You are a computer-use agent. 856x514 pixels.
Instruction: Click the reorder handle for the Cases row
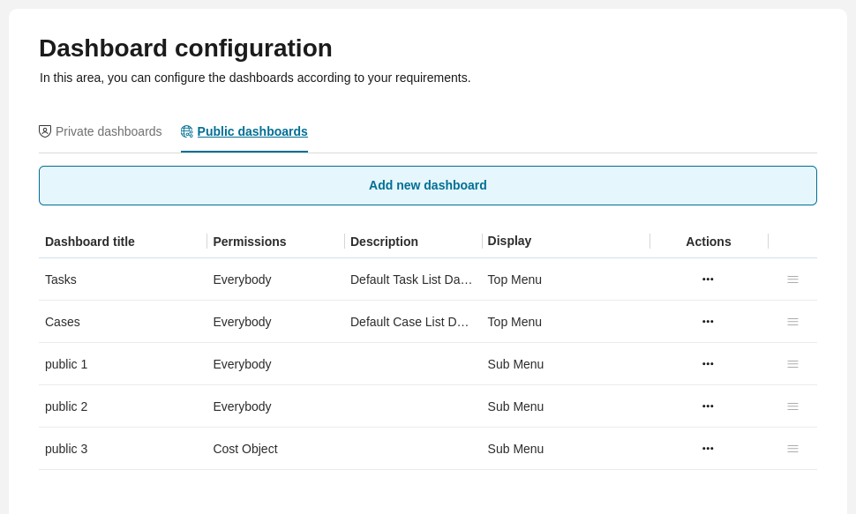pos(792,322)
